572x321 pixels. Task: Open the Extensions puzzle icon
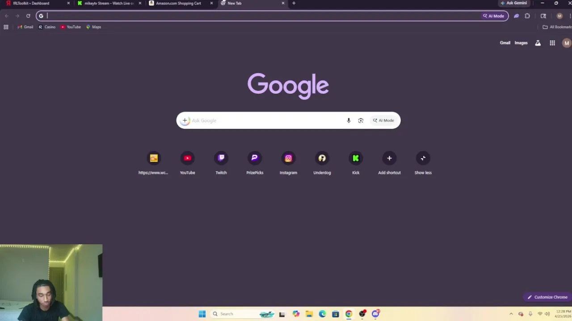[x=527, y=16]
